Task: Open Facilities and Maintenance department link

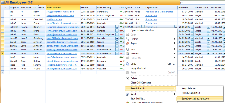Action: coord(159,12)
